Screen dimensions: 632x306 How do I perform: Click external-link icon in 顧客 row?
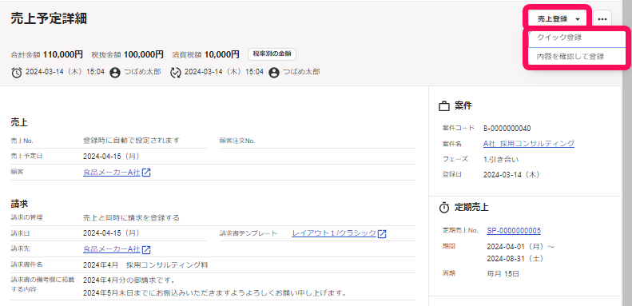[x=146, y=173]
